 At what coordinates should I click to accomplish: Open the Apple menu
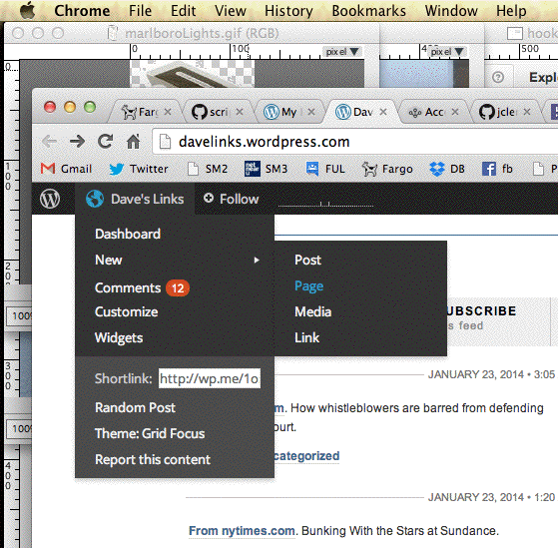coord(27,10)
